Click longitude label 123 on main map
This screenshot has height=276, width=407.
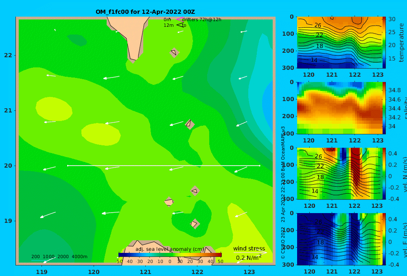coord(249,272)
